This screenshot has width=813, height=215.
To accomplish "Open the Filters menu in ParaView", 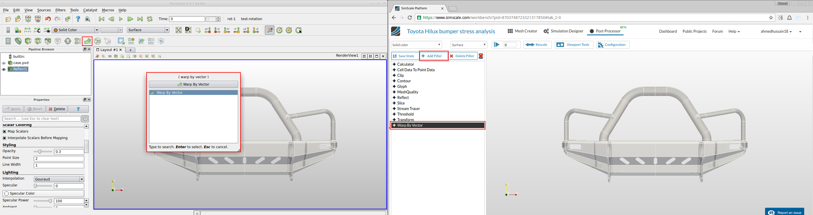I will coord(60,10).
